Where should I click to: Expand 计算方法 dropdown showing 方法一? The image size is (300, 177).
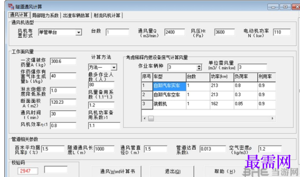[x=114, y=67]
